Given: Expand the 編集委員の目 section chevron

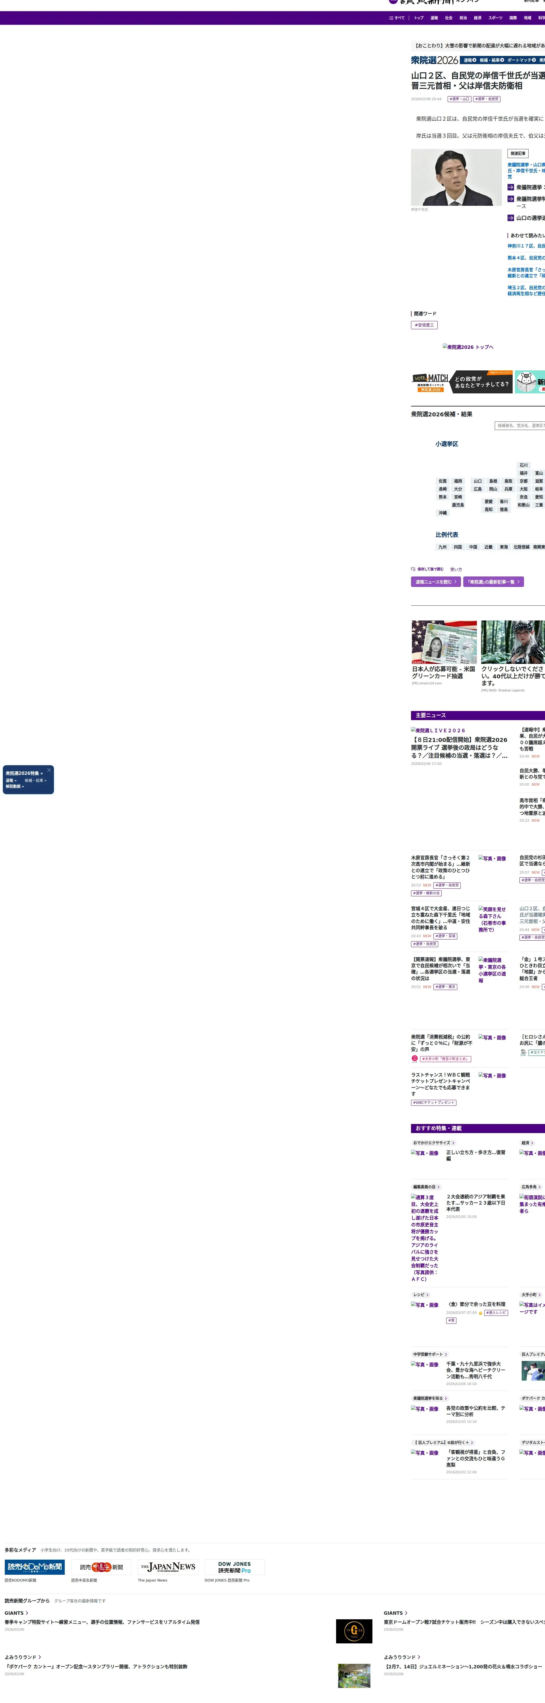Looking at the screenshot, I should coord(439,1187).
